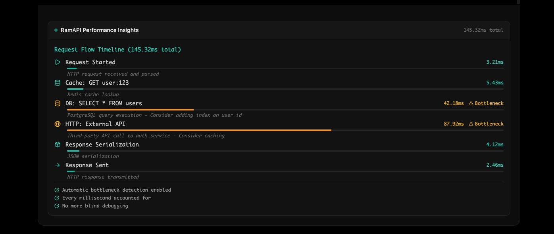Viewport: 554px width, 234px height.
Task: Click the 145.32ms total label in header
Action: (x=483, y=30)
